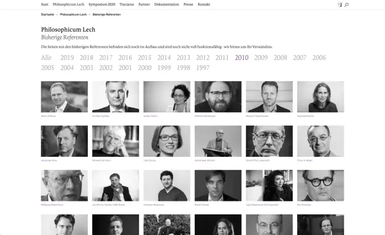Viewport: 385px width, 235px height.
Task: Click the crest emblem icon beside search
Action: click(x=340, y=5)
